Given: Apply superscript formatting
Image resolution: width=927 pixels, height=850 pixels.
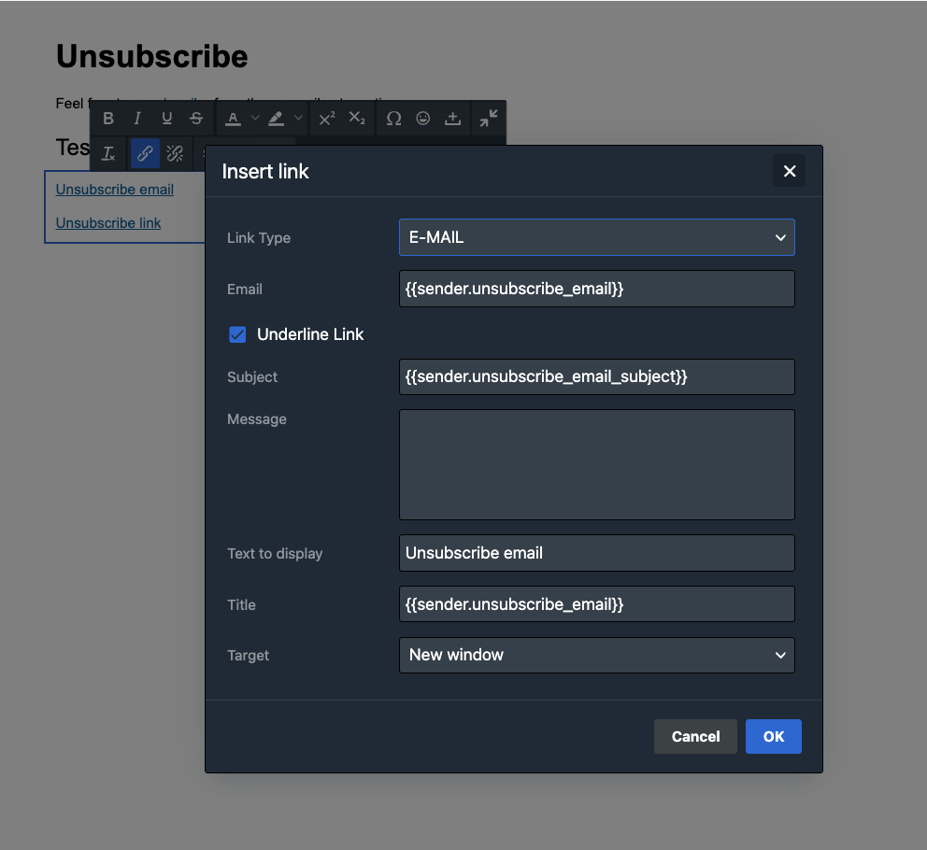Looking at the screenshot, I should pos(326,119).
